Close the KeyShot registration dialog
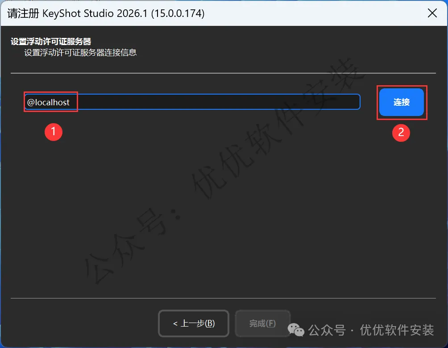The image size is (448, 348). pos(432,13)
